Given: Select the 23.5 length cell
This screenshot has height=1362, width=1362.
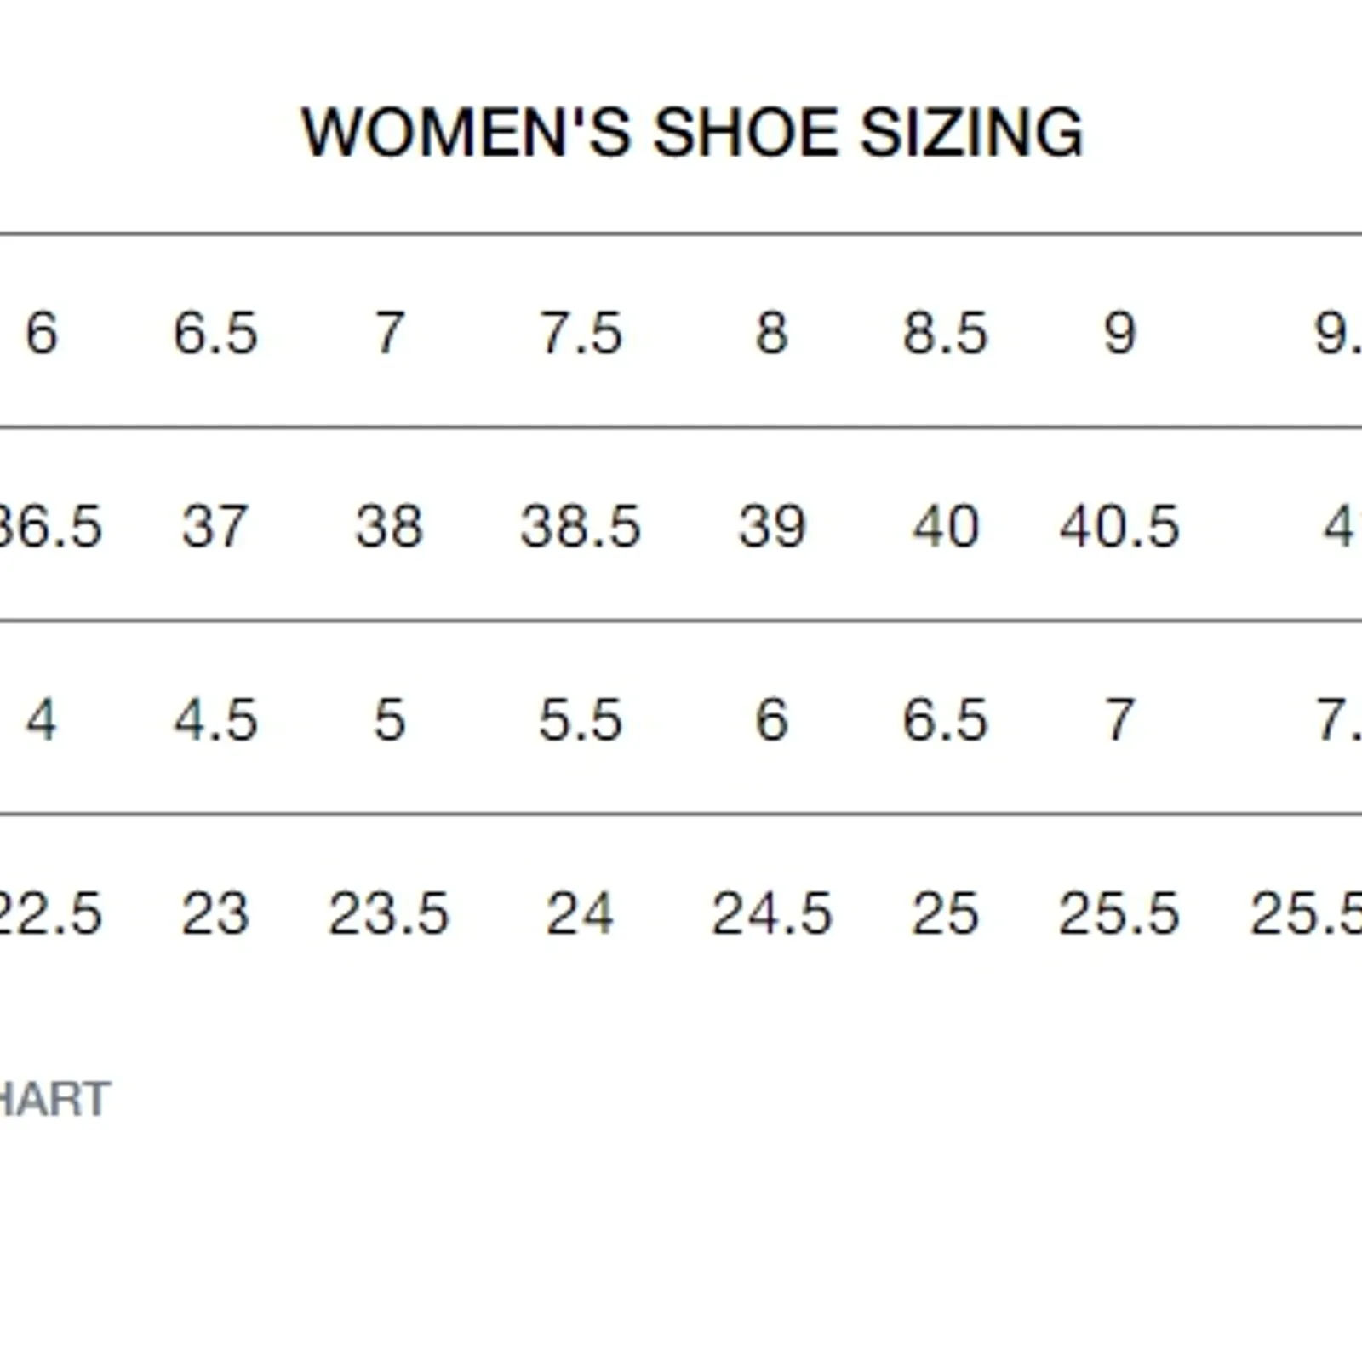Looking at the screenshot, I should [x=389, y=914].
